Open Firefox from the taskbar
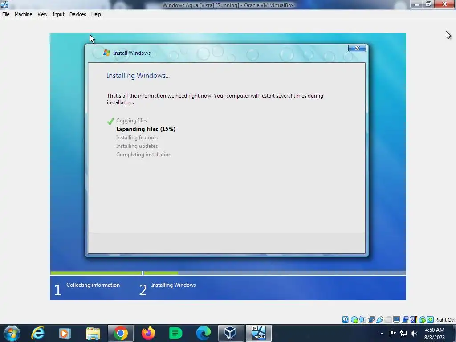This screenshot has height=342, width=456. point(148,333)
